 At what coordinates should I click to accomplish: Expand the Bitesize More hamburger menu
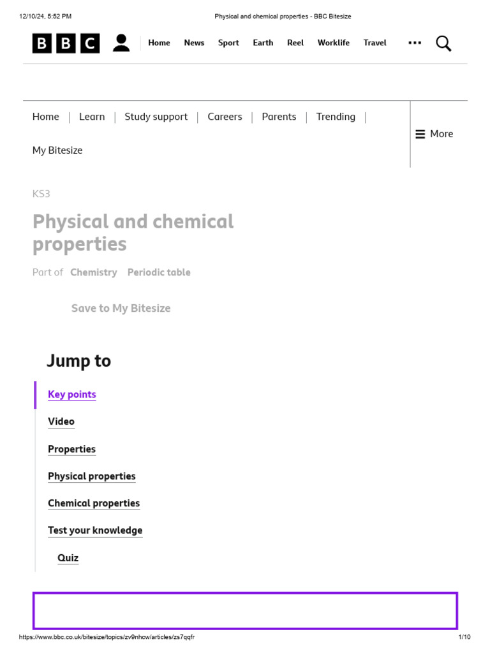point(434,134)
